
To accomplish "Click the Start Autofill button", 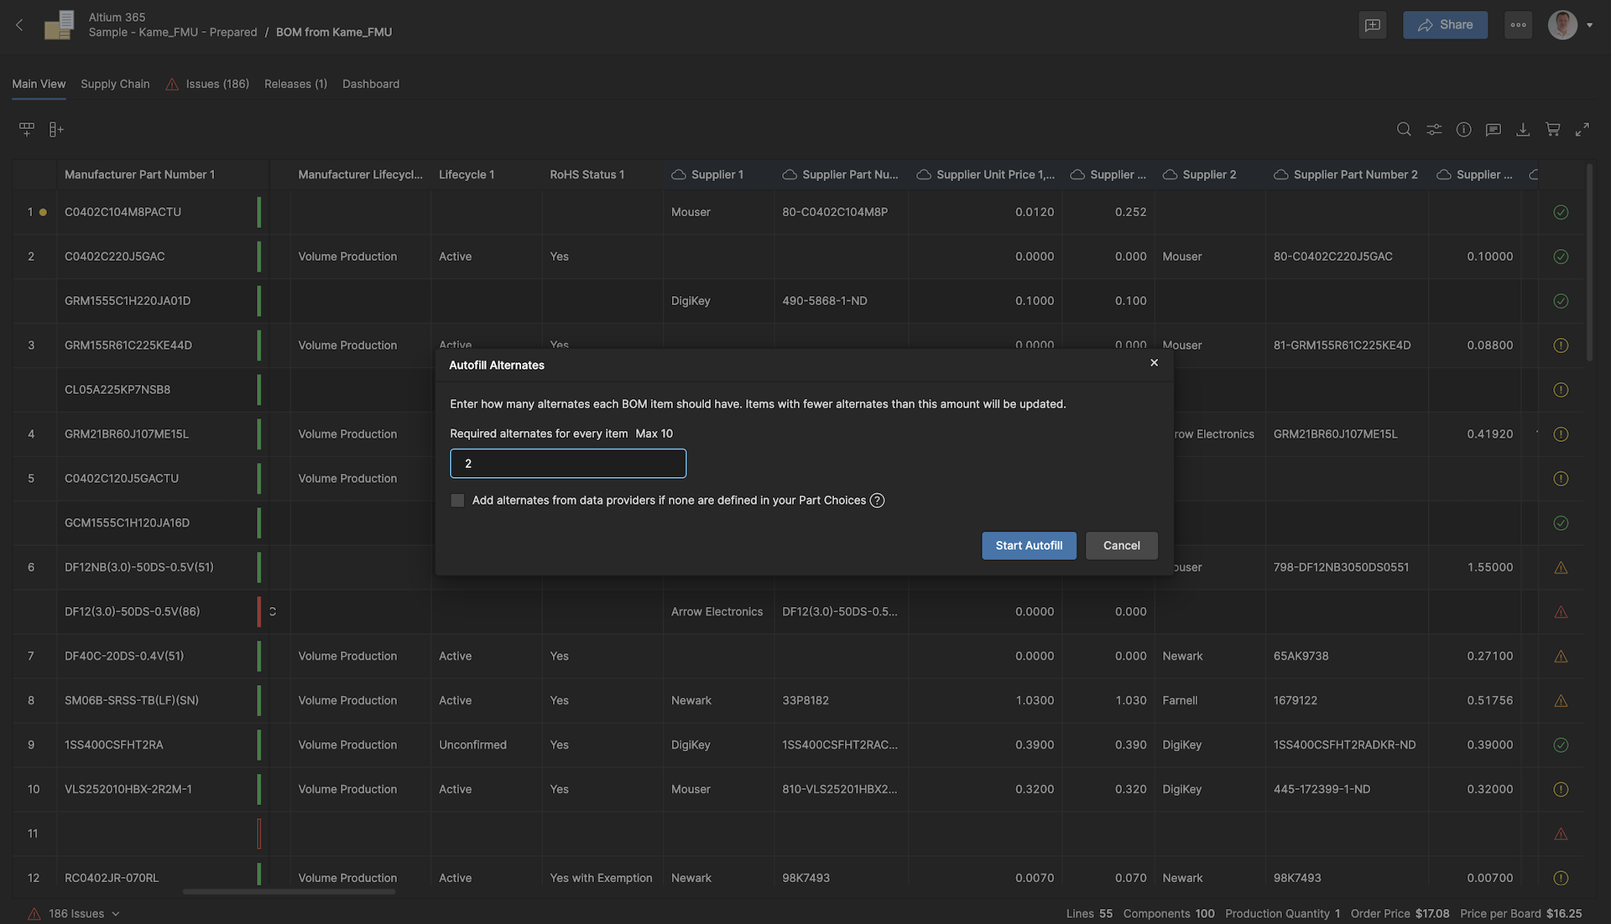I will coord(1029,545).
